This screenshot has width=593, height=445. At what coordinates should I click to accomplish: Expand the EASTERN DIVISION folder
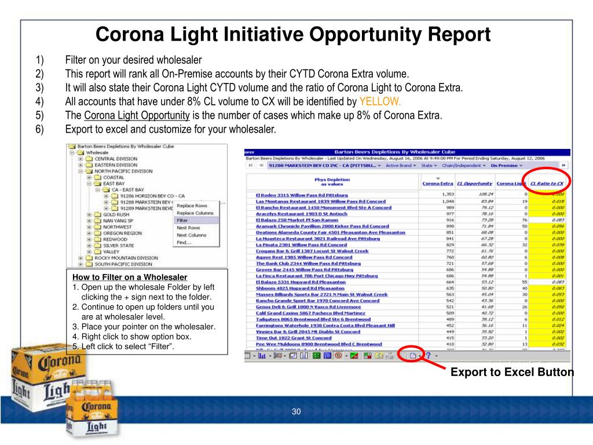click(x=80, y=165)
